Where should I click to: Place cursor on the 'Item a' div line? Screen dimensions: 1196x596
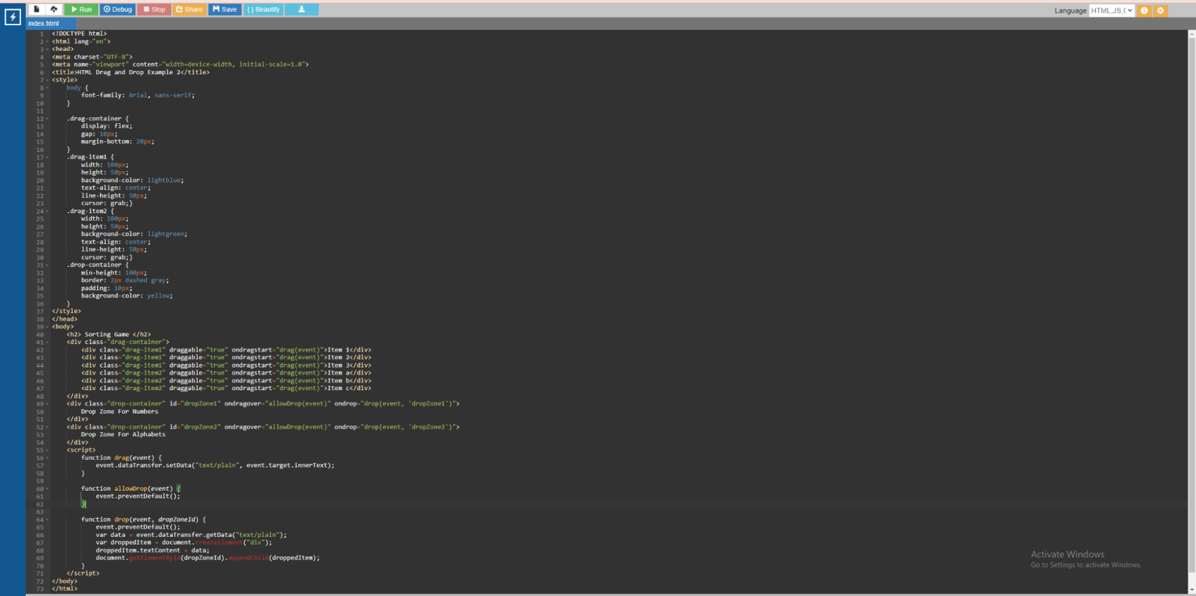[x=226, y=373]
